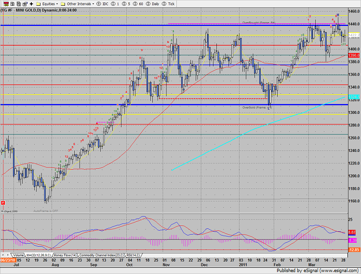Click the cyan 1324.0 price label
This screenshot has height=274, width=361.
(x=354, y=97)
